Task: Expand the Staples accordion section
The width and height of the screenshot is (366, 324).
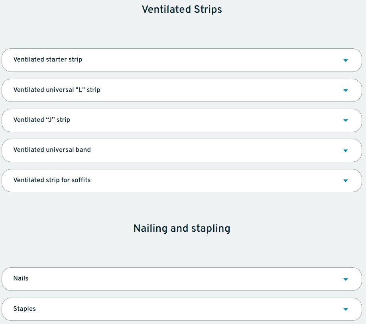Action: click(181, 309)
